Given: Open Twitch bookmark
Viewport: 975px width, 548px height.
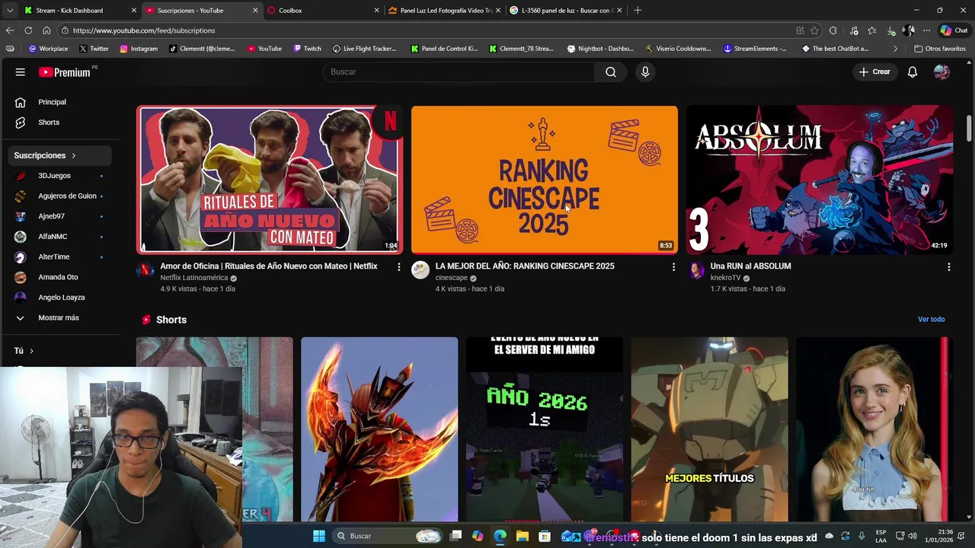Looking at the screenshot, I should (x=307, y=49).
